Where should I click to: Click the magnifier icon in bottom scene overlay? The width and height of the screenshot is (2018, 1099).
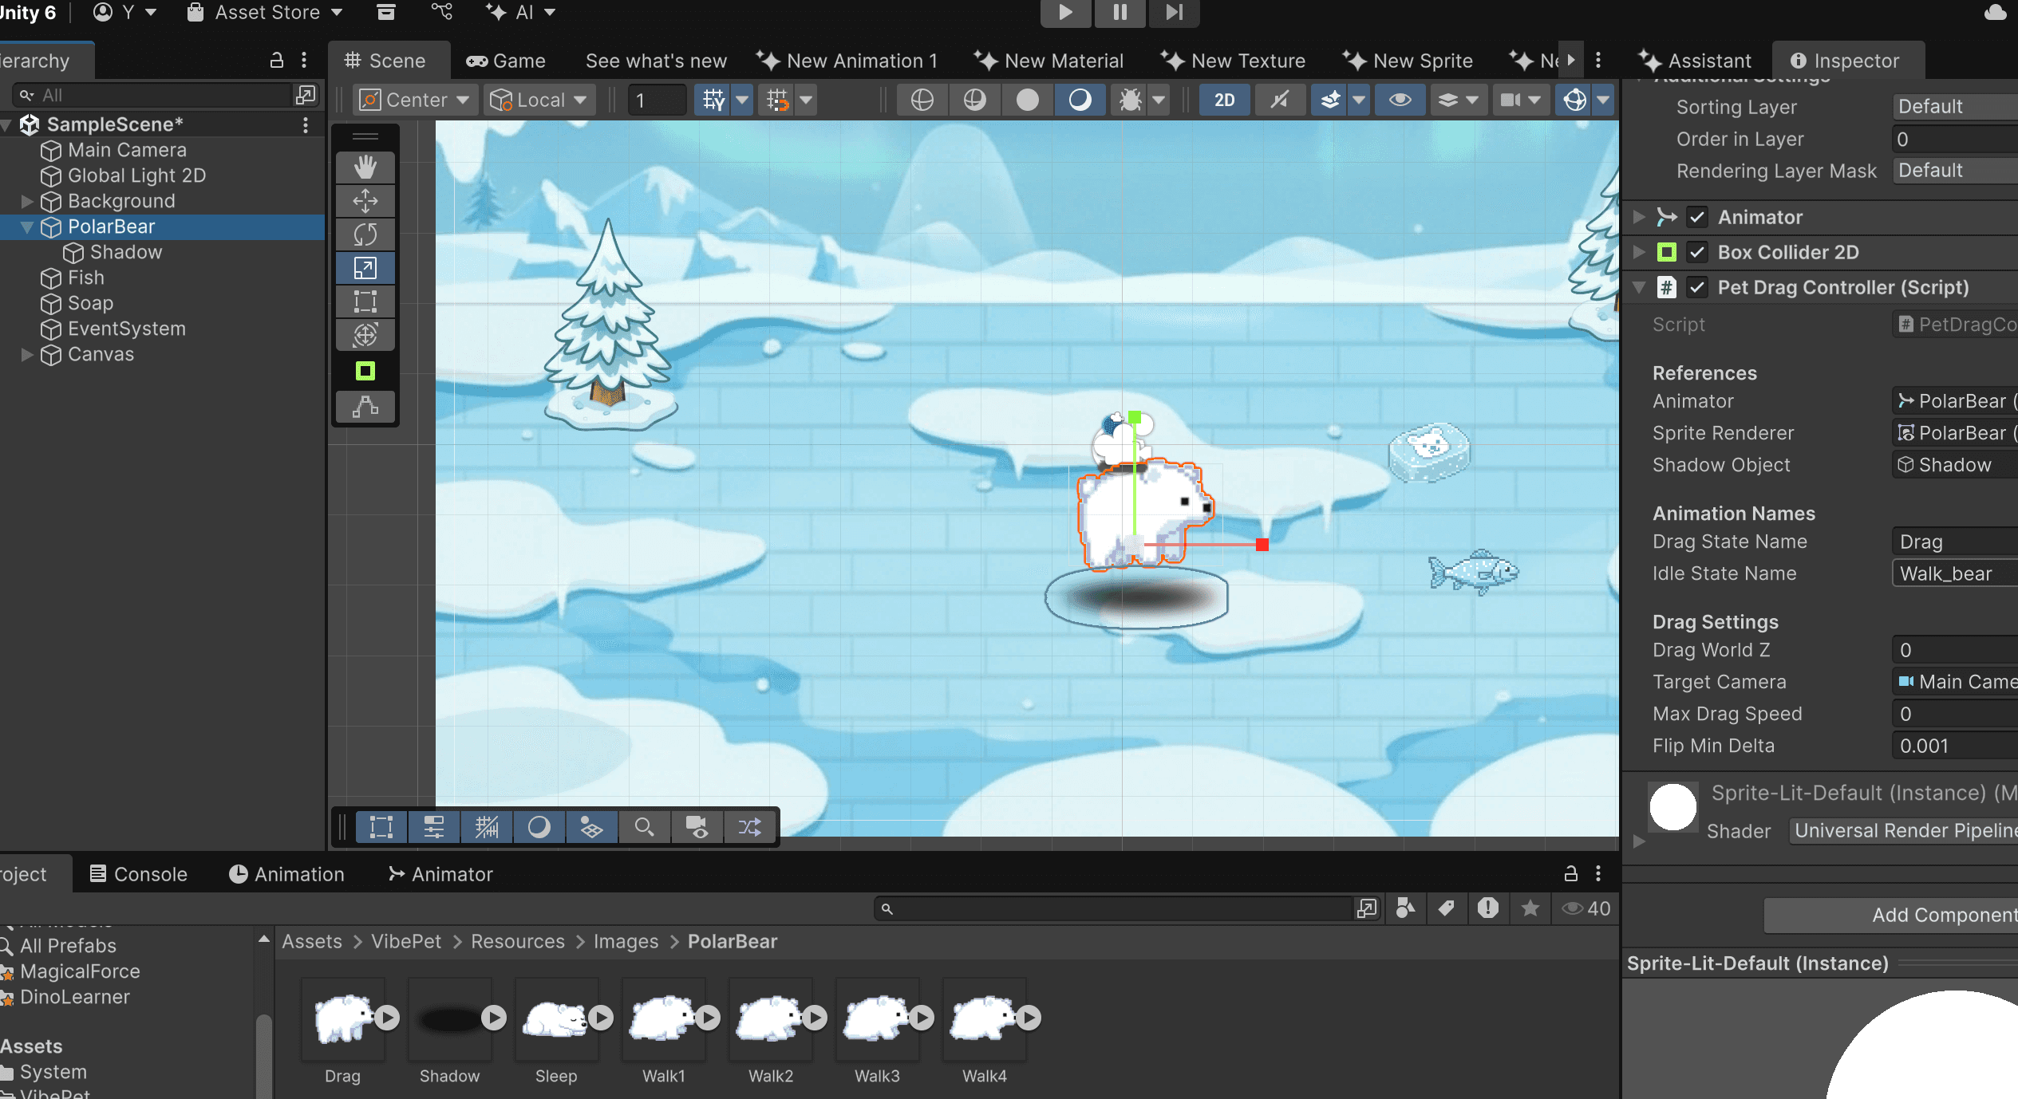(x=644, y=827)
